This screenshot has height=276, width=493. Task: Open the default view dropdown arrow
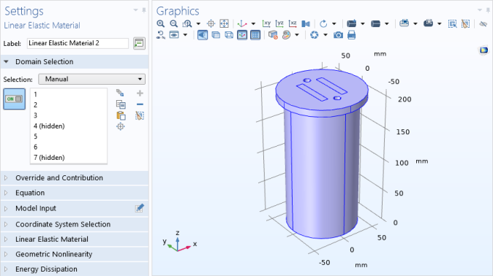253,23
